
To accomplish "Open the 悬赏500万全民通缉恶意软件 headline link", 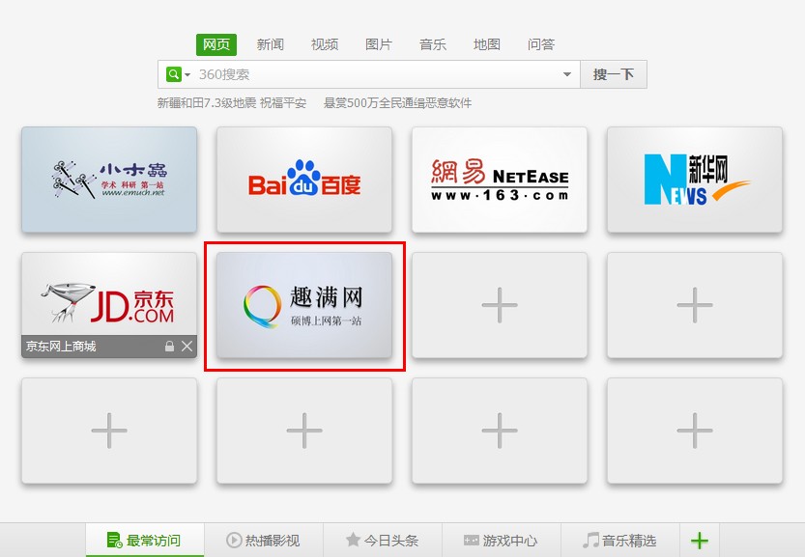I will 397,103.
